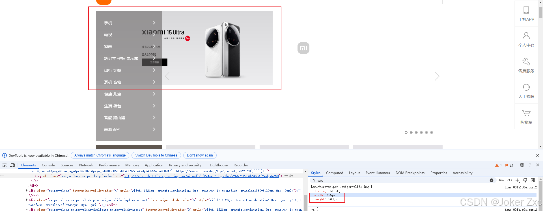
Task: Click the gray MI logo placeholder
Action: coord(303,48)
